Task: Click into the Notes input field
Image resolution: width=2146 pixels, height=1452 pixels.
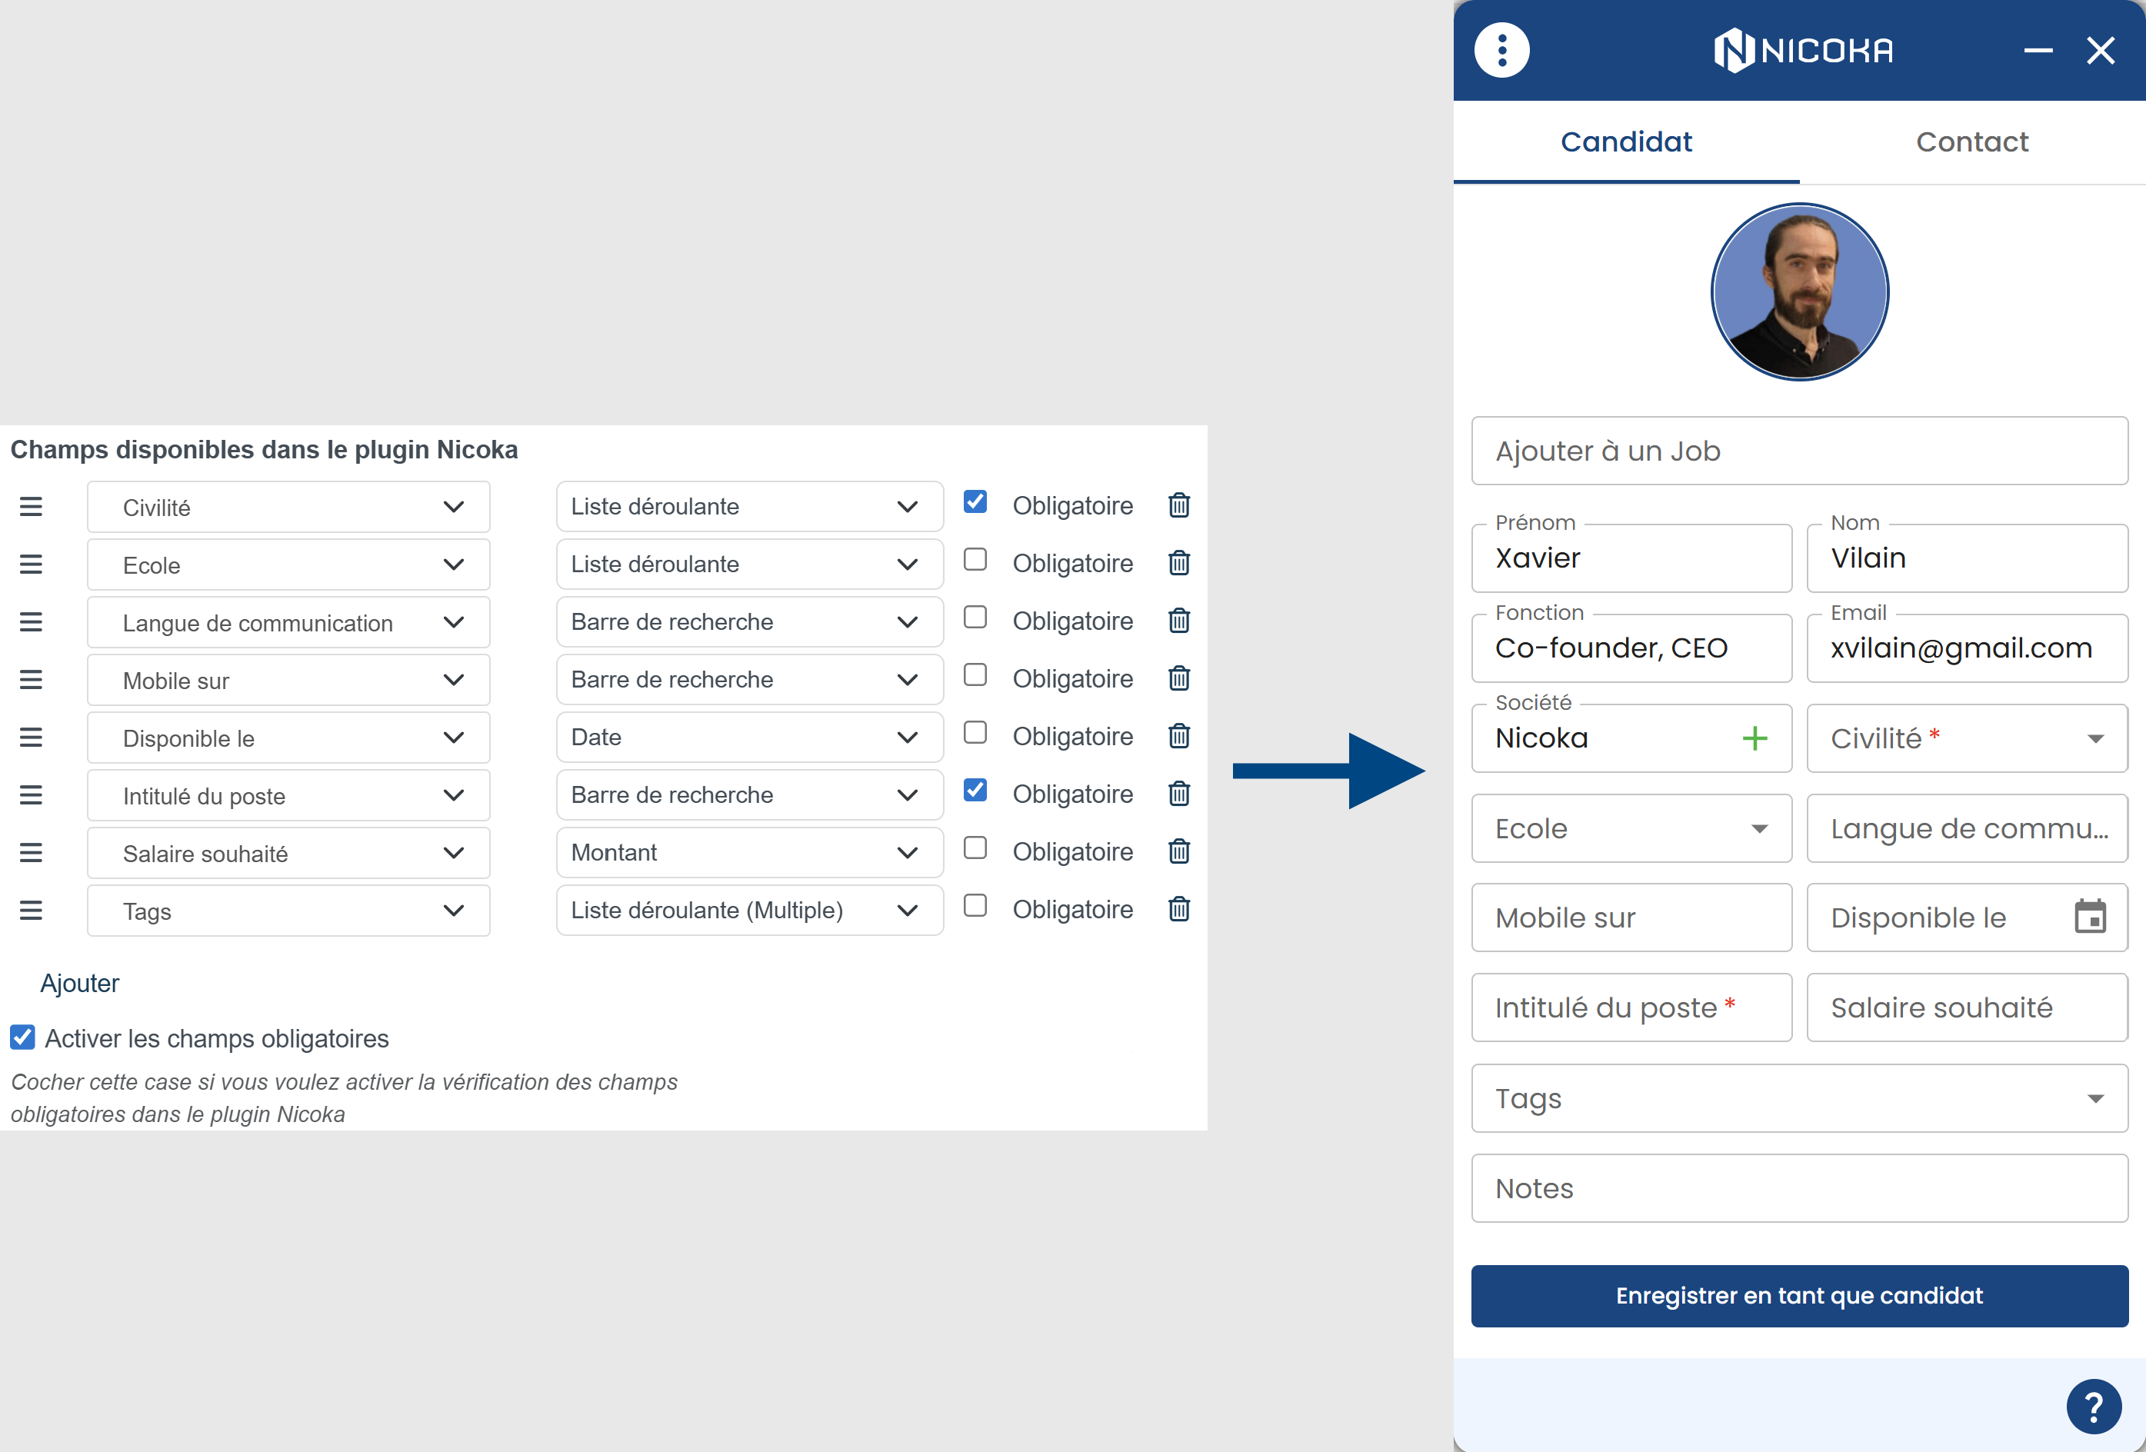Action: [1799, 1188]
